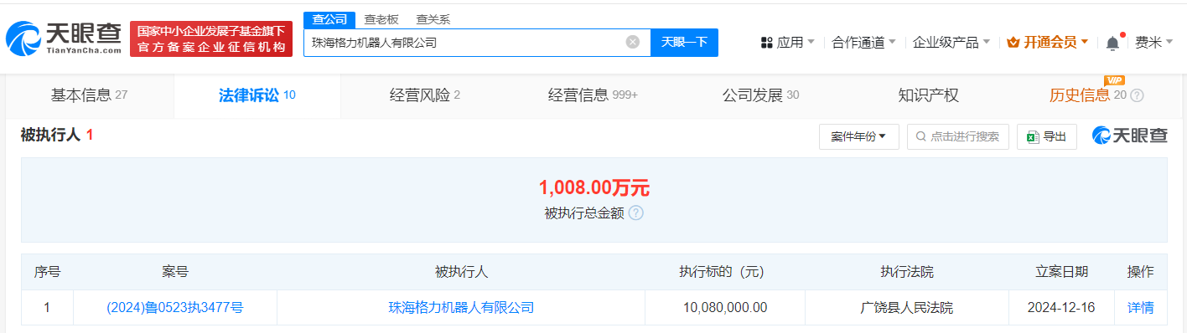Expand the 案件年份 dropdown
The height and width of the screenshot is (333, 1187).
(x=859, y=136)
